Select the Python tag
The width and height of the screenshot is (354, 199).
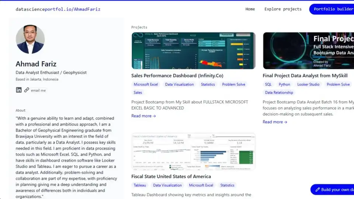284,84
